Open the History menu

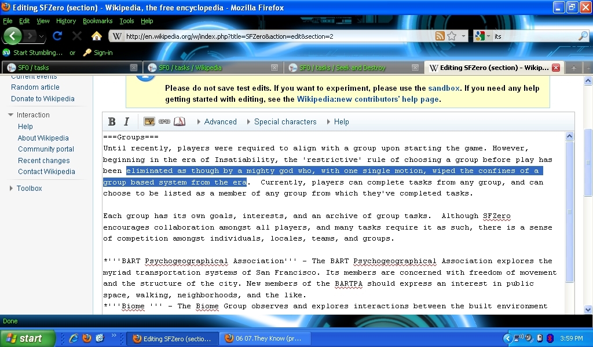66,21
